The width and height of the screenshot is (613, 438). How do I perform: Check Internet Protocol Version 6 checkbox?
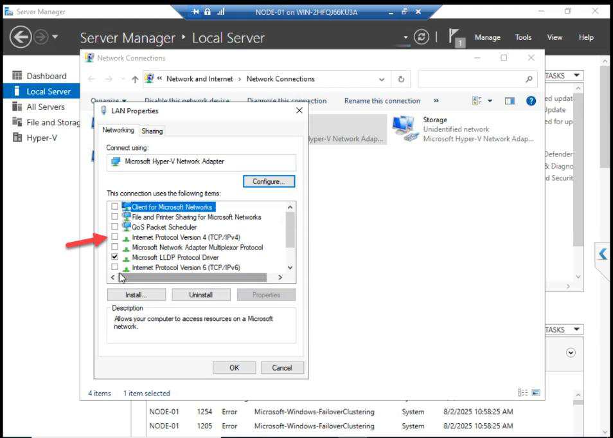pos(114,268)
